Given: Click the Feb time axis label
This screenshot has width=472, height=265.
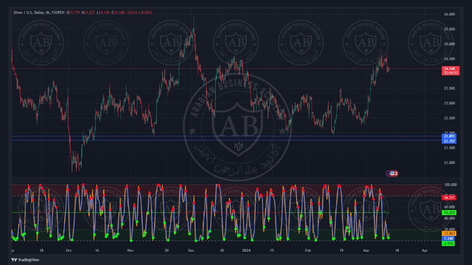Looking at the screenshot, I should 308,250.
